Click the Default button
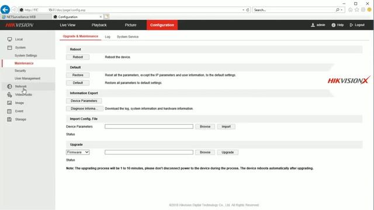The height and width of the screenshot is (210, 374). (x=78, y=83)
